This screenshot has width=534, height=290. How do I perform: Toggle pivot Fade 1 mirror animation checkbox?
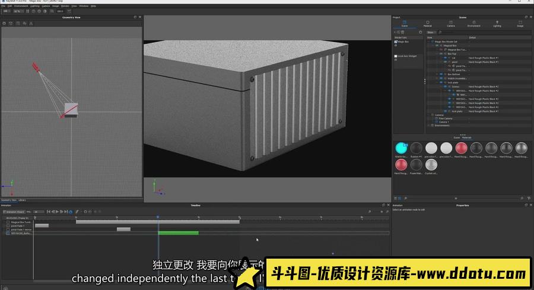click(x=8, y=230)
